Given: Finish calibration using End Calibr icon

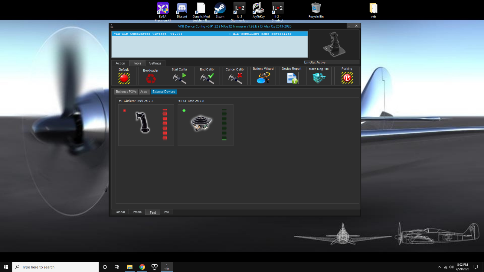Looking at the screenshot, I should [x=207, y=79].
